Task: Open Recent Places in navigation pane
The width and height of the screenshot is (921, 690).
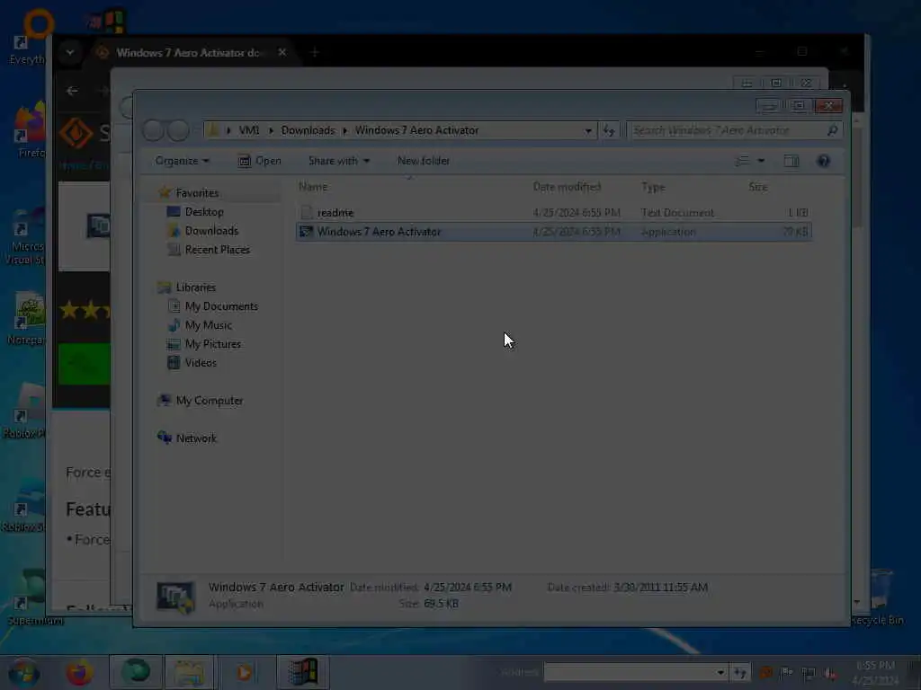Action: pyautogui.click(x=218, y=250)
